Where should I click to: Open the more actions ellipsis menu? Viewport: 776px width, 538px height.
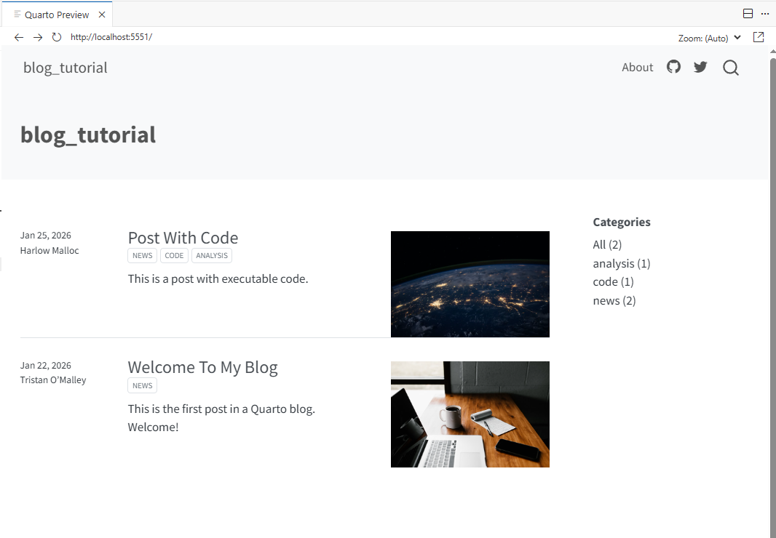point(764,14)
